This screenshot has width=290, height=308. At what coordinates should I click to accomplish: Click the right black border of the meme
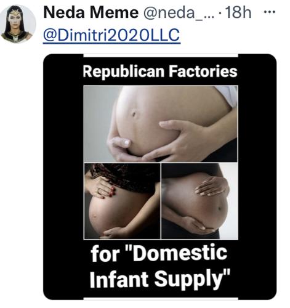coord(257,177)
